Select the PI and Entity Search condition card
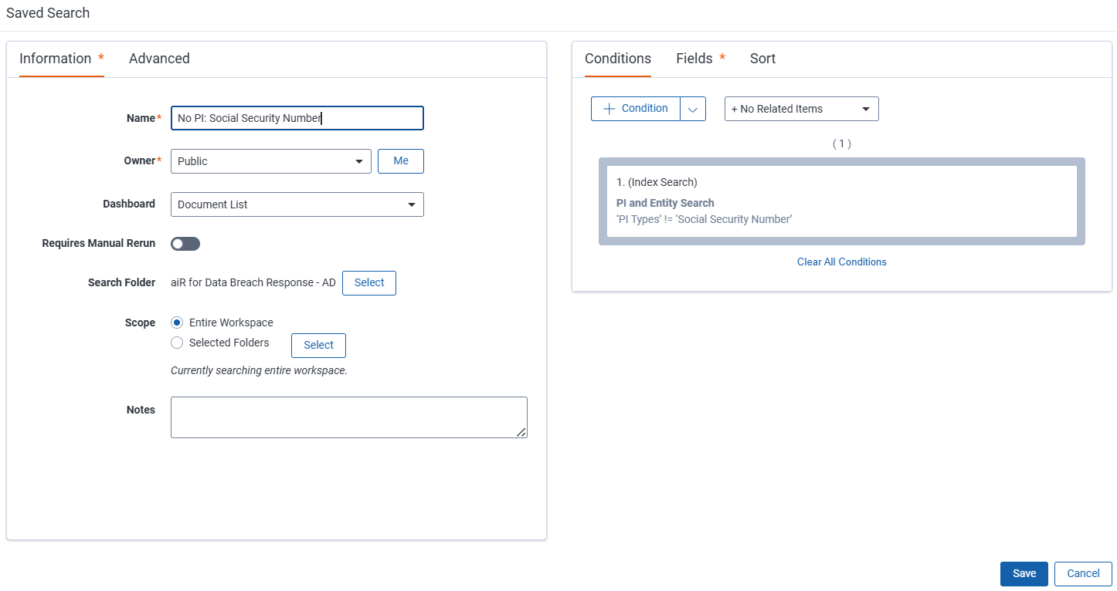 [x=842, y=201]
